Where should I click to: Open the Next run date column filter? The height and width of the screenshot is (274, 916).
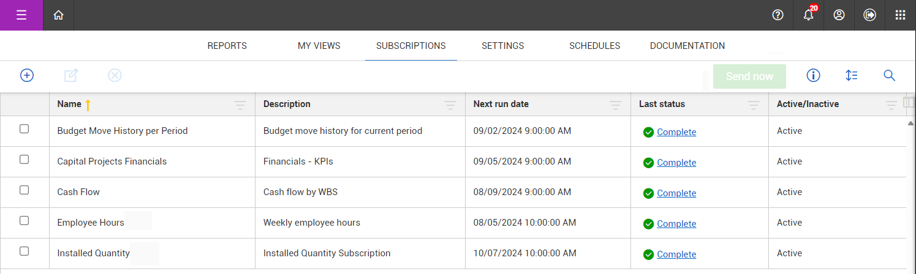coord(616,105)
